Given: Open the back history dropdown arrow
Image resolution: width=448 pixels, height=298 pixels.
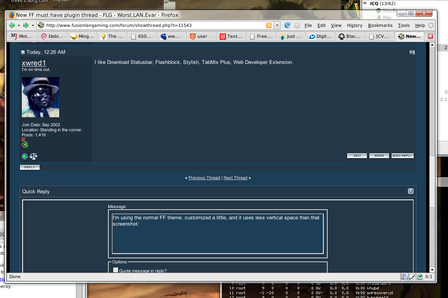Looking at the screenshot, I should [x=19, y=25].
